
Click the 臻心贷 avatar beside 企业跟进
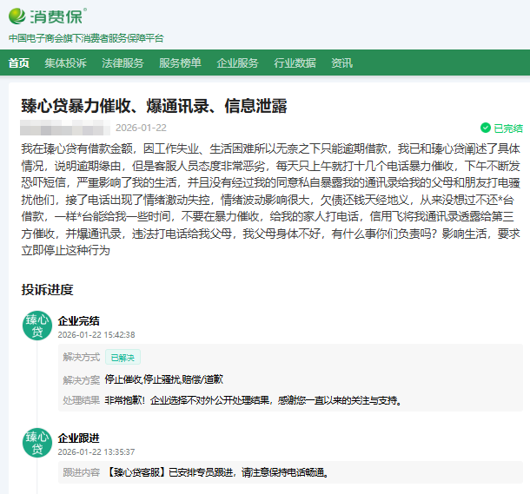click(x=37, y=444)
